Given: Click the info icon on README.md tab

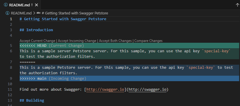Looking at the screenshot, I should pos(6,5).
